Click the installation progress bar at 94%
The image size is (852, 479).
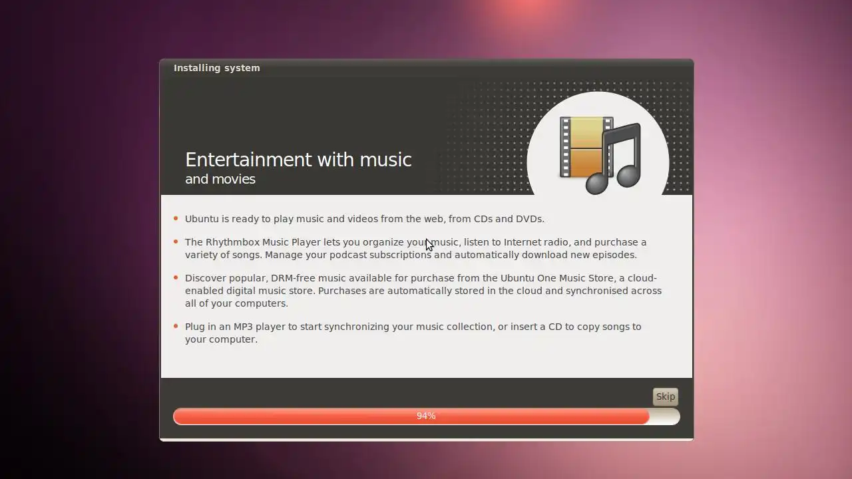click(426, 416)
